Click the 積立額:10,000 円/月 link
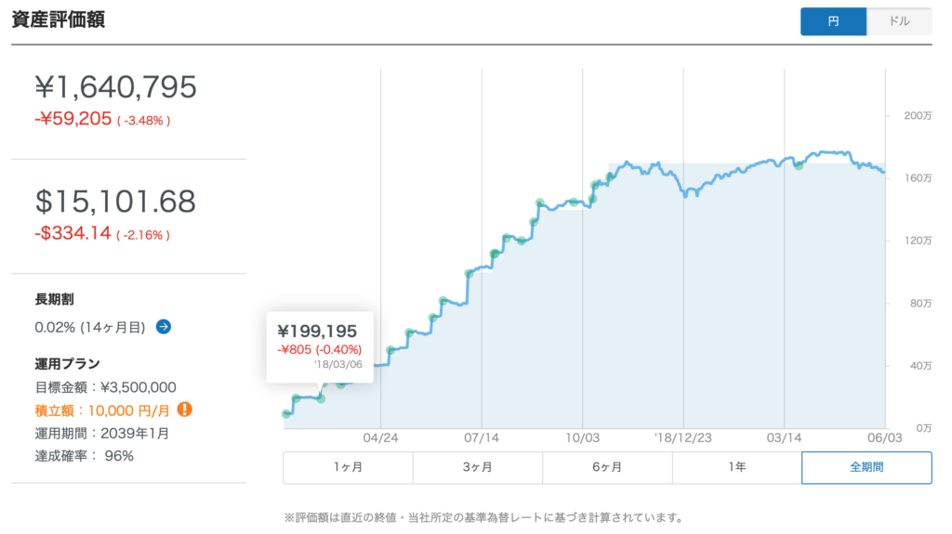This screenshot has width=952, height=534. tap(102, 410)
